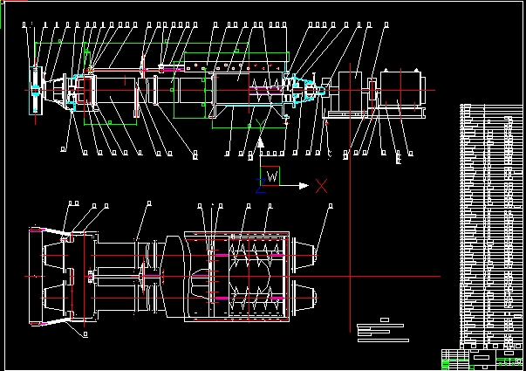
Task: Click the UCS icon's W origin box
Action: point(270,175)
